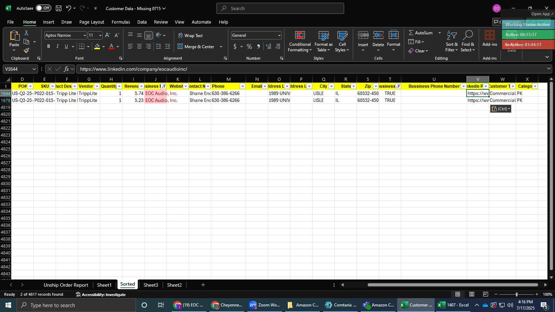Open Conditional Formatting menu
555x312 pixels.
point(300,41)
